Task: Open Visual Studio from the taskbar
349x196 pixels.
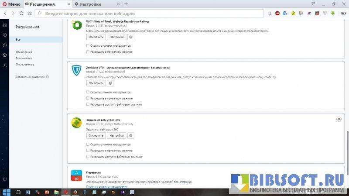Action: click(x=123, y=192)
